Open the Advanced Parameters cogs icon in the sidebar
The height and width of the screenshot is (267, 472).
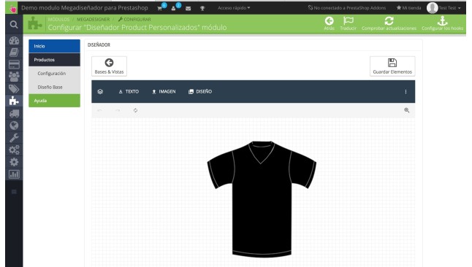14,150
